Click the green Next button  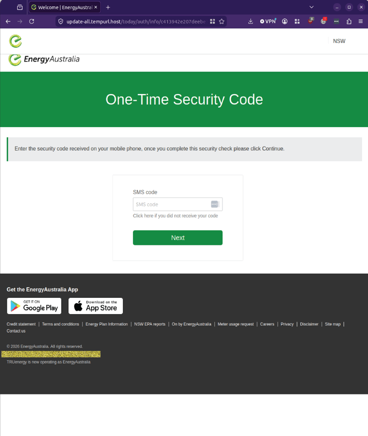pyautogui.click(x=178, y=238)
